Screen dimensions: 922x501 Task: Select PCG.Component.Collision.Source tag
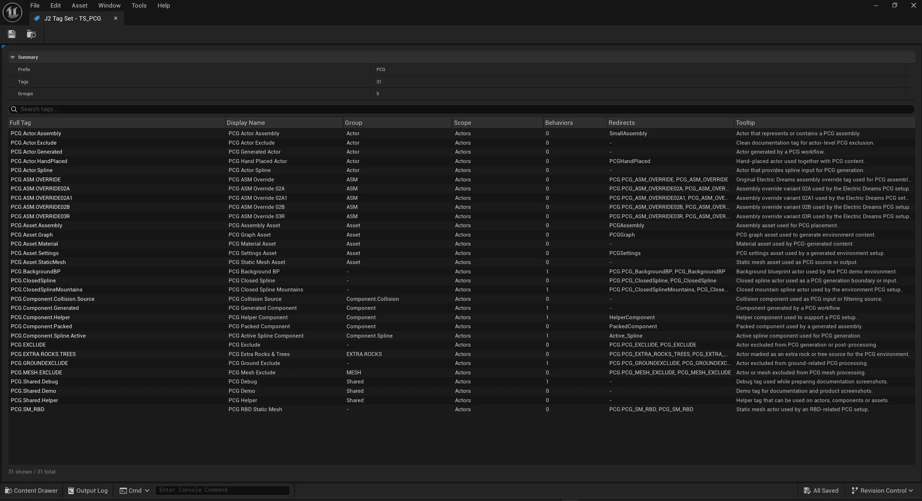click(x=53, y=299)
